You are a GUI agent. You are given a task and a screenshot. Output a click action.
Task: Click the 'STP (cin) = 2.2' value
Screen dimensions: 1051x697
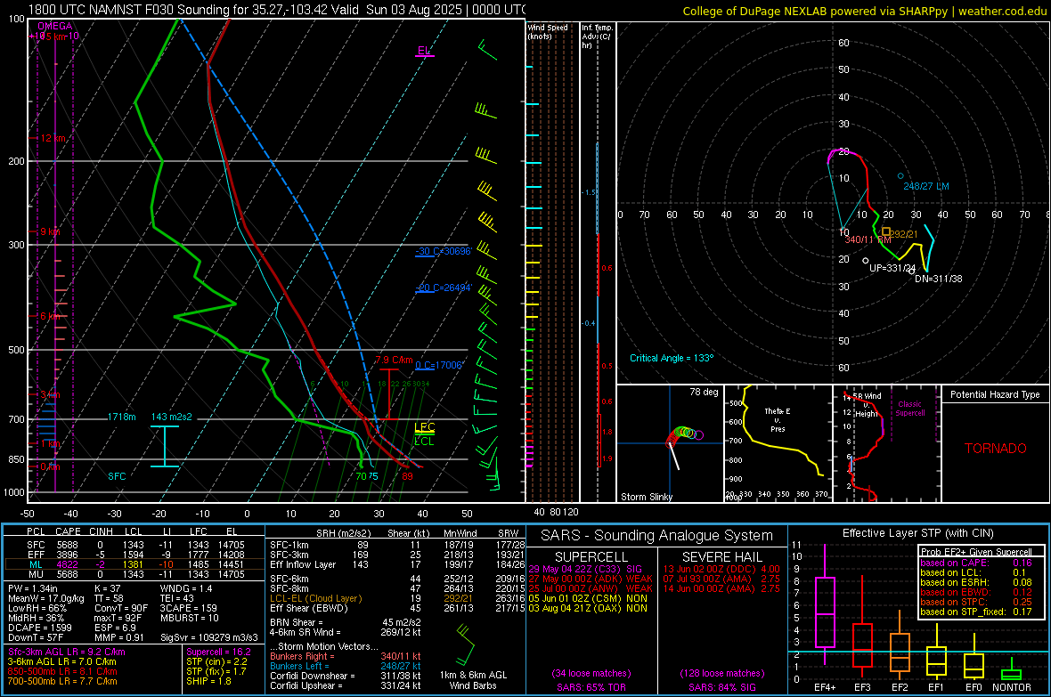pyautogui.click(x=216, y=661)
